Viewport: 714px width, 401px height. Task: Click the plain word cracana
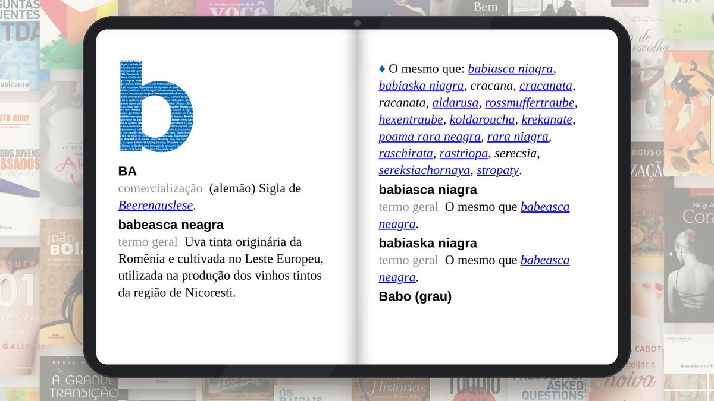pyautogui.click(x=491, y=86)
